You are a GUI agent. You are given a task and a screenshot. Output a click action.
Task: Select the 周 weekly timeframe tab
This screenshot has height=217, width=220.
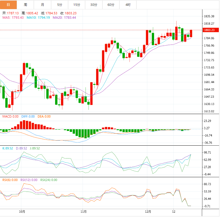click(25, 5)
